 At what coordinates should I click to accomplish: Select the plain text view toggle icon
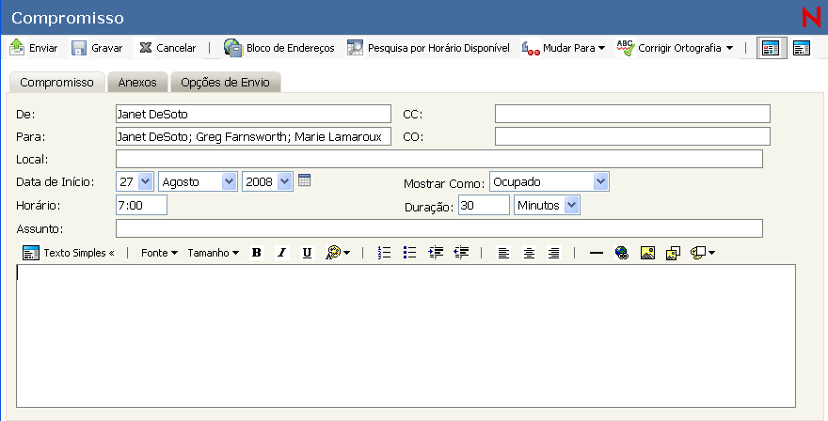pos(801,48)
